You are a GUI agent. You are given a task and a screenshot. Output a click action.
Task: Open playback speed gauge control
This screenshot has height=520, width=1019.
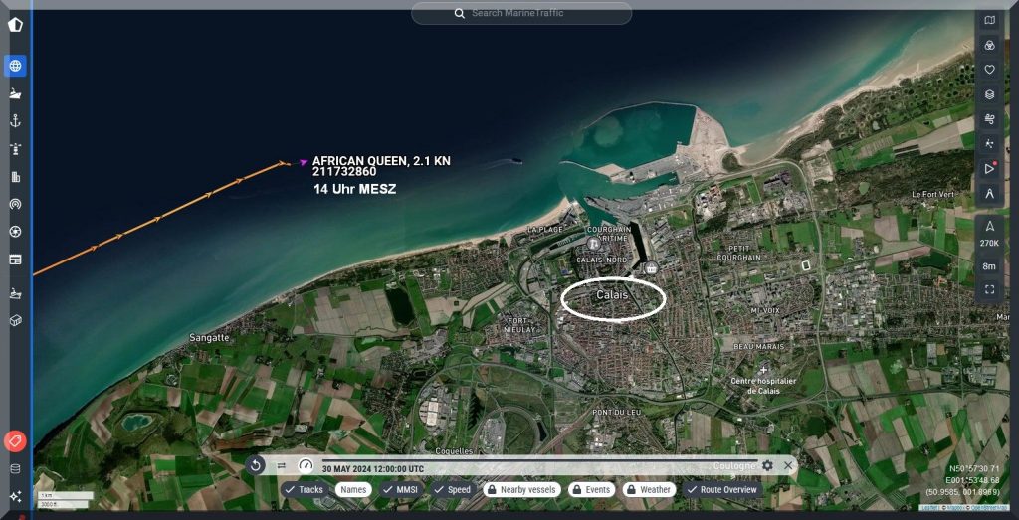(306, 465)
